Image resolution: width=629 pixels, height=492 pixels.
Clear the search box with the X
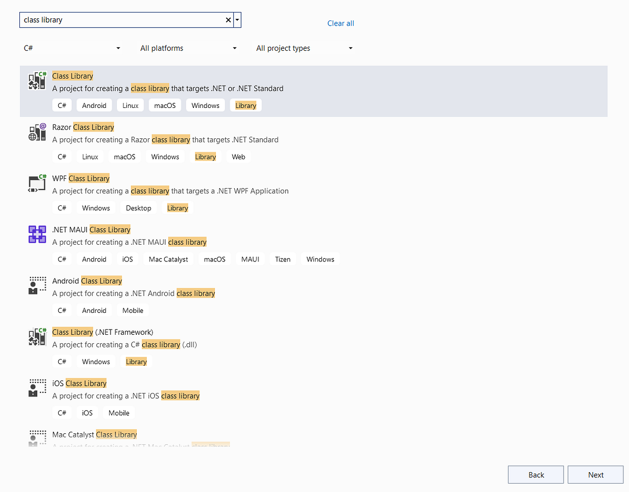228,19
